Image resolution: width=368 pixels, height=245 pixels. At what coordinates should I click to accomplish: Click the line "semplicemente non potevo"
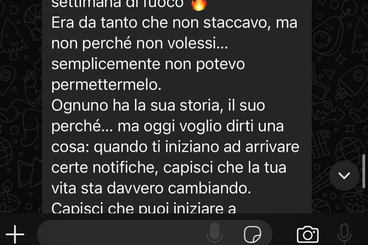148,64
